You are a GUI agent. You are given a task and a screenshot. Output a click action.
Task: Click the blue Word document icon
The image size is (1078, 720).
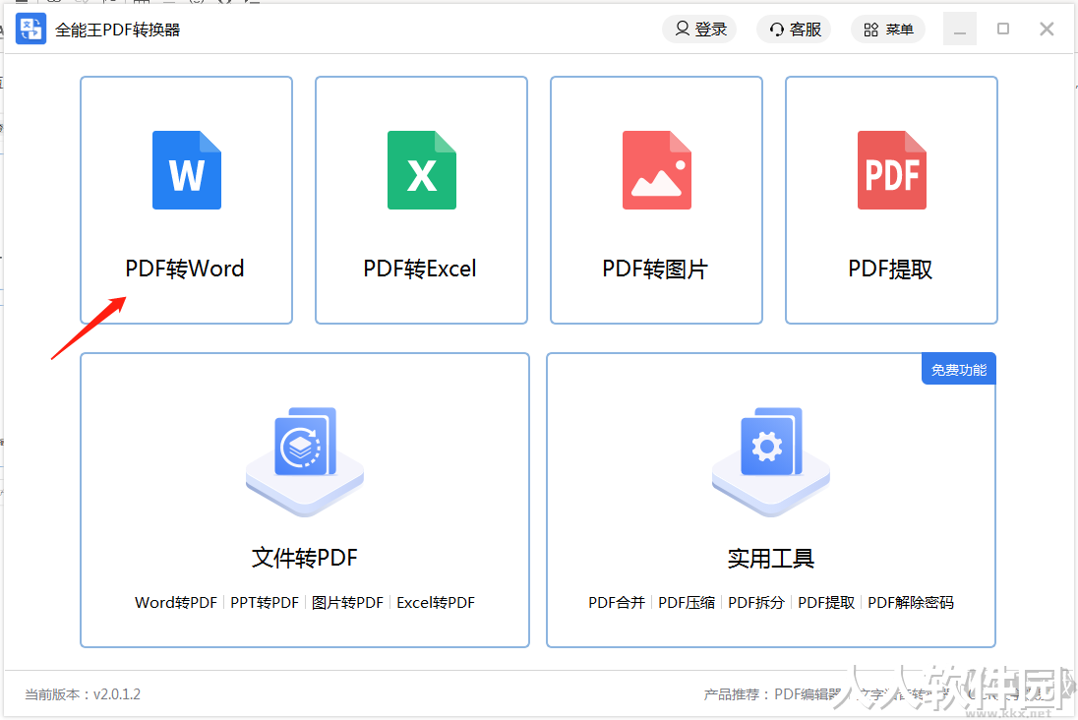click(x=186, y=170)
